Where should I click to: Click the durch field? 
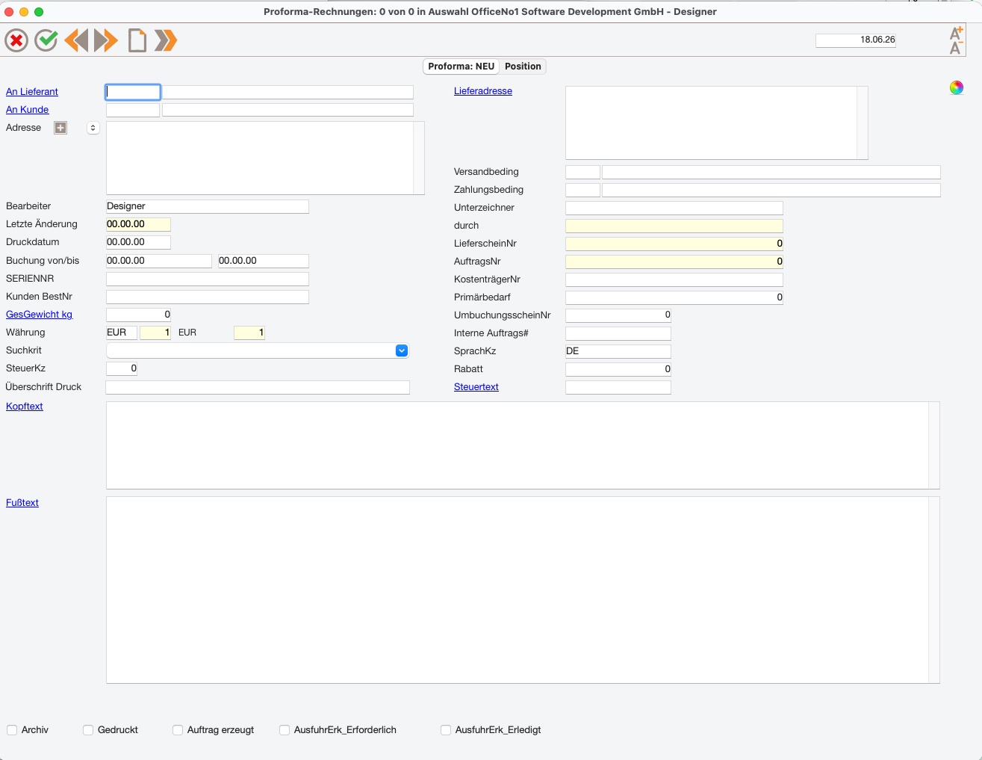(674, 226)
